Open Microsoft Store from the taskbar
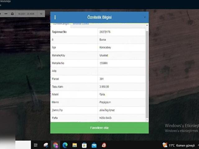Viewport: 199px width, 149px height. 84,145
